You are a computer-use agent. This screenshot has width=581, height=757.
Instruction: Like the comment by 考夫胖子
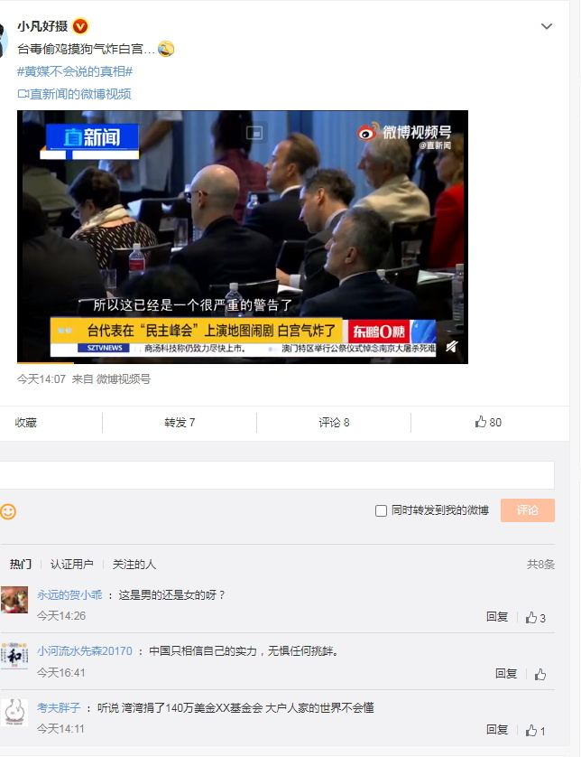point(536,731)
